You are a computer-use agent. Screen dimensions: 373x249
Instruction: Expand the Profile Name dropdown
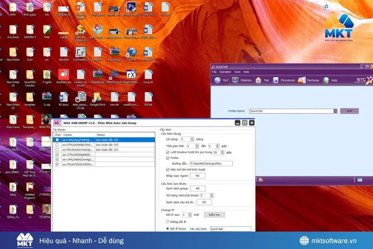[x=335, y=111]
